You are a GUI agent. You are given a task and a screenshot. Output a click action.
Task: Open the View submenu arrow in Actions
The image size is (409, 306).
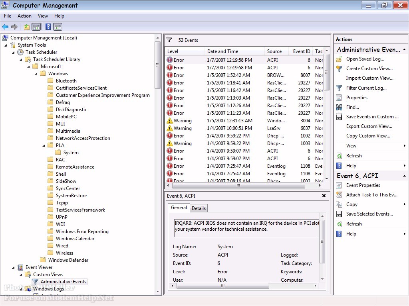[x=404, y=146]
